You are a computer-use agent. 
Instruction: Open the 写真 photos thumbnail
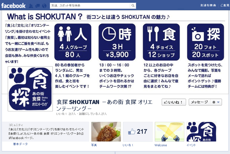click(106, 132)
